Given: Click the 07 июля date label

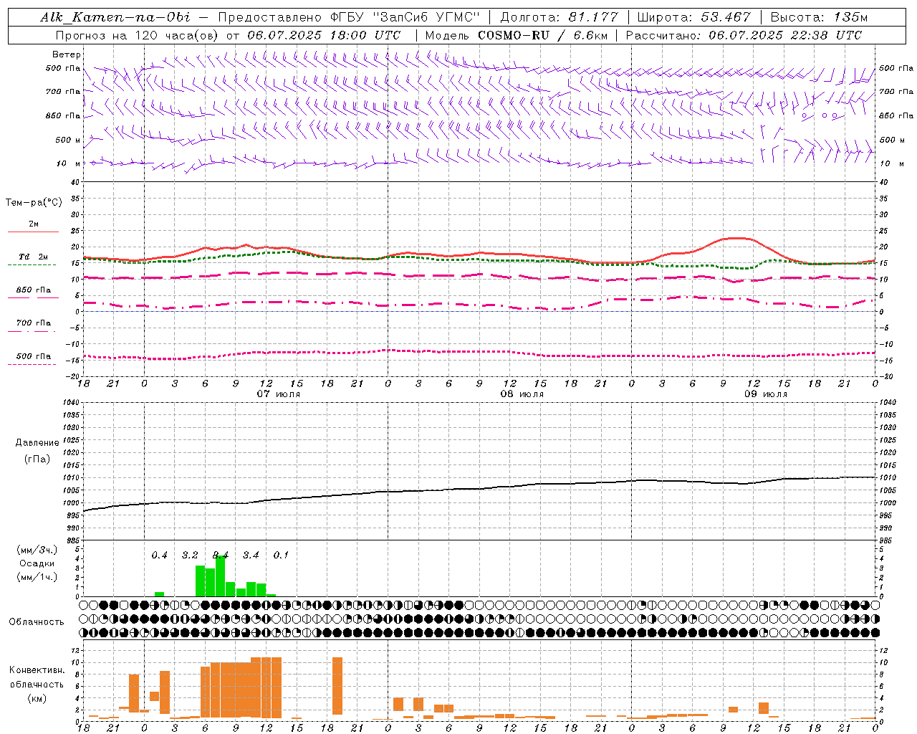Looking at the screenshot, I should [279, 394].
